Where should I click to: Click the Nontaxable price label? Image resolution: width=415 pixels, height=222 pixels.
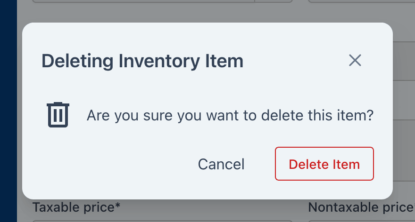coord(362,207)
